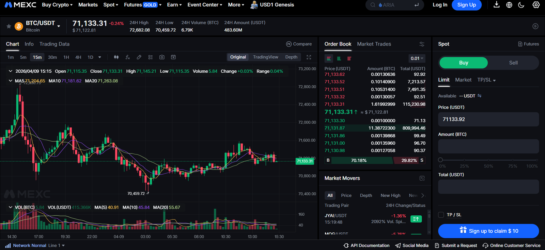Switch chart mode to Original
545x250 pixels.
[238, 57]
